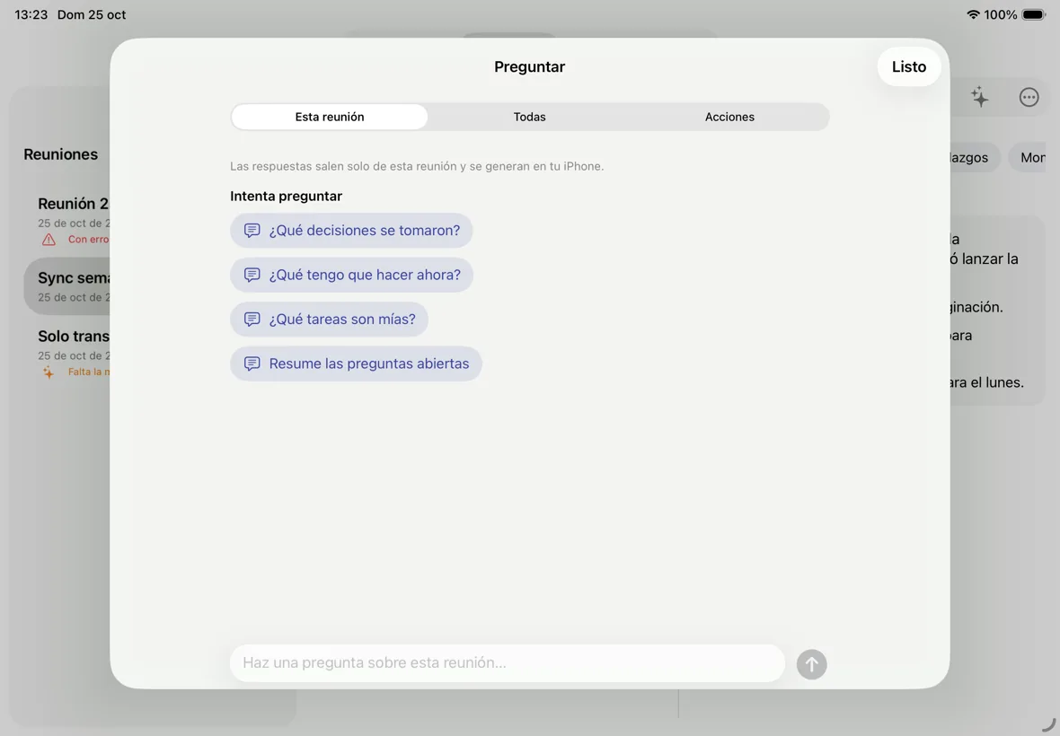Tap the Listo button
The width and height of the screenshot is (1060, 736).
coord(908,66)
